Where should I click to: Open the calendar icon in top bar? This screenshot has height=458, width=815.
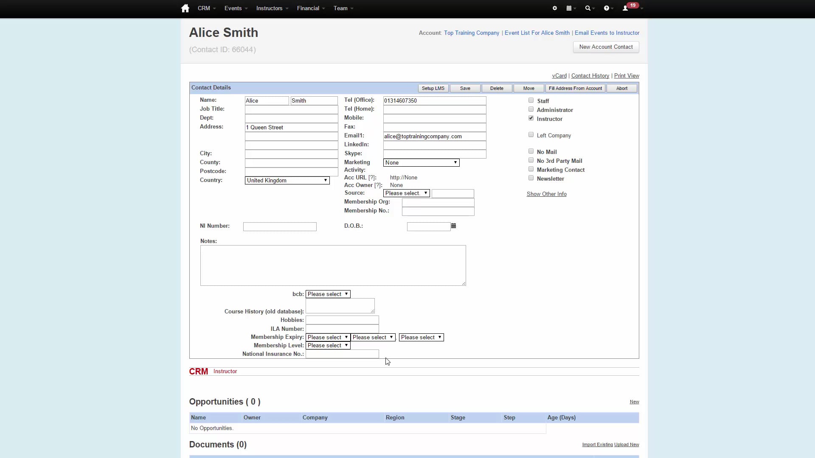(569, 8)
